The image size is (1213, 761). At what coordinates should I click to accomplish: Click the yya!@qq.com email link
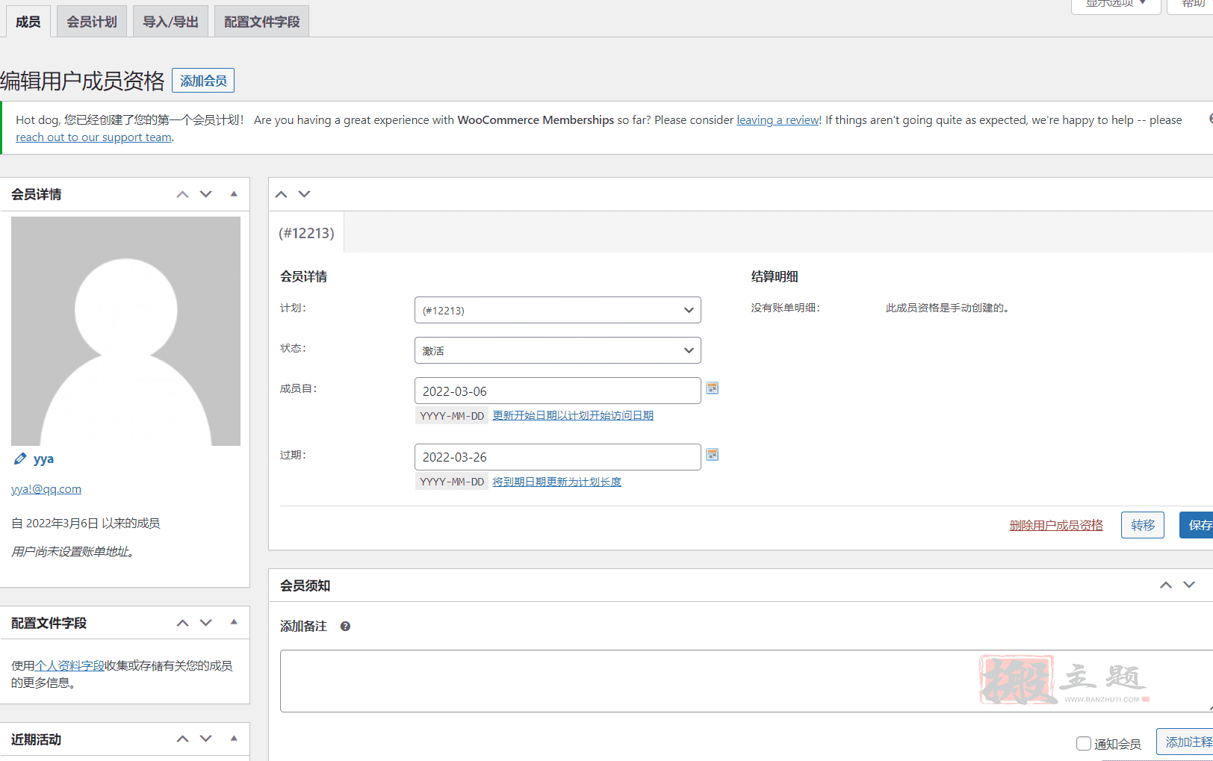click(x=46, y=489)
